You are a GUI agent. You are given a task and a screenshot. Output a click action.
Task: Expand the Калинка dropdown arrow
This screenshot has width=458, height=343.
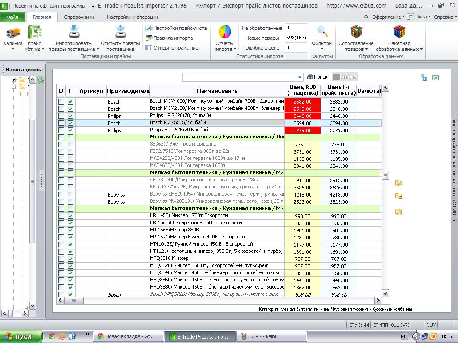pyautogui.click(x=13, y=49)
